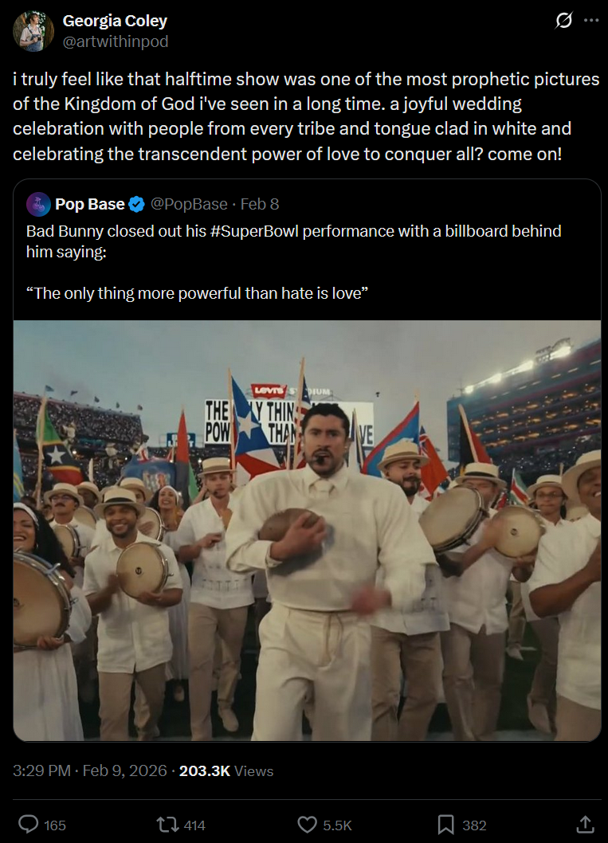Image resolution: width=608 pixels, height=843 pixels.
Task: Open Pop Base profile avatar
Action: click(x=39, y=204)
